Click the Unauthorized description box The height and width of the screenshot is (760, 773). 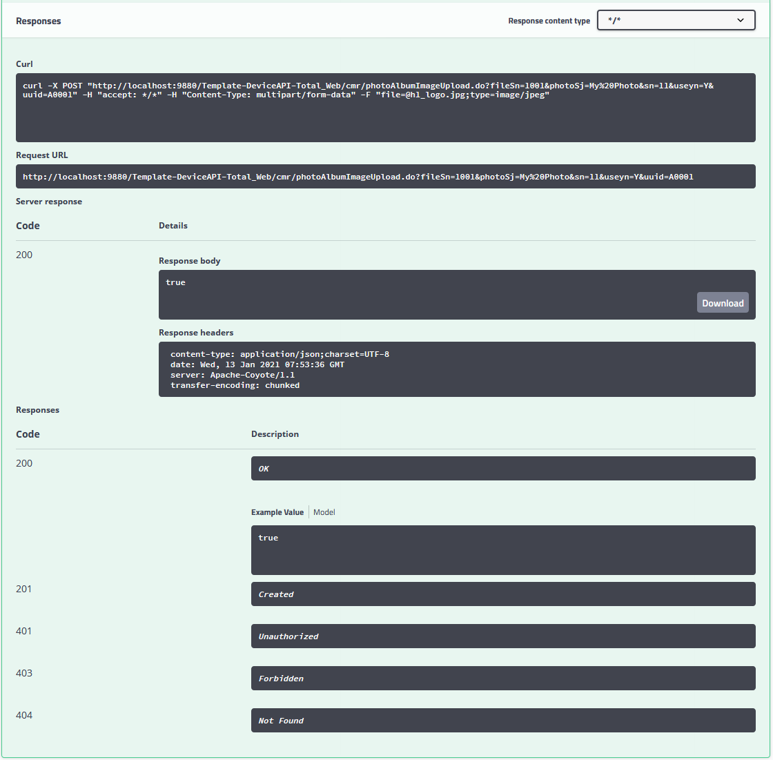[x=502, y=636]
